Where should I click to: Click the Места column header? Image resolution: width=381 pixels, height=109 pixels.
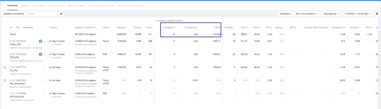point(106,27)
